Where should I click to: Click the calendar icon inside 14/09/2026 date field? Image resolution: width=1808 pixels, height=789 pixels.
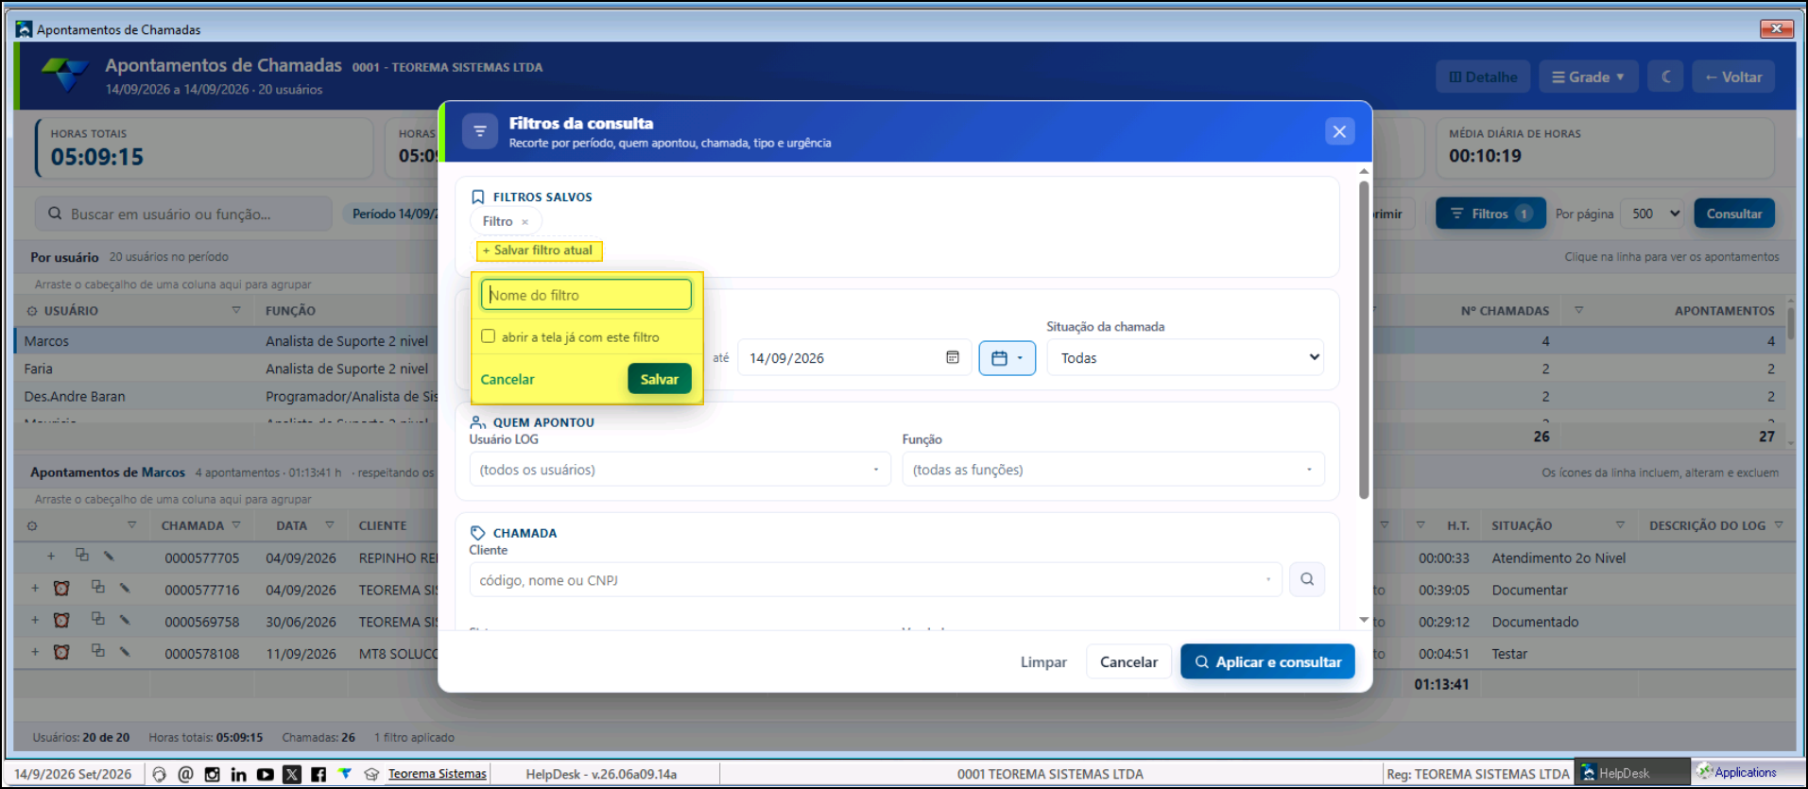tap(953, 357)
